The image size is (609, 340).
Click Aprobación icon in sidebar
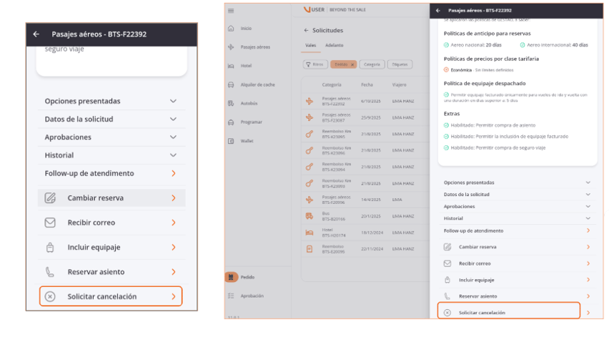[x=230, y=295]
